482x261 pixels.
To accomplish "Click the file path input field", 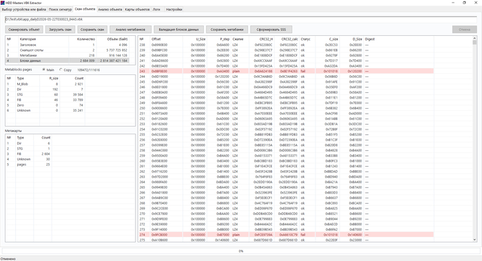I will (x=241, y=19).
